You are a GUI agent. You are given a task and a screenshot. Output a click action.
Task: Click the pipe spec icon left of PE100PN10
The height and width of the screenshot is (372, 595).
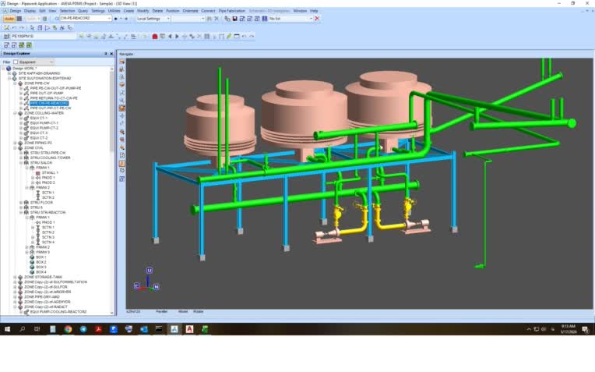(6, 36)
